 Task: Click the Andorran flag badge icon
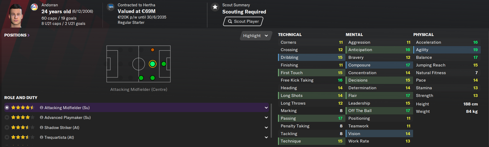coord(34,7)
